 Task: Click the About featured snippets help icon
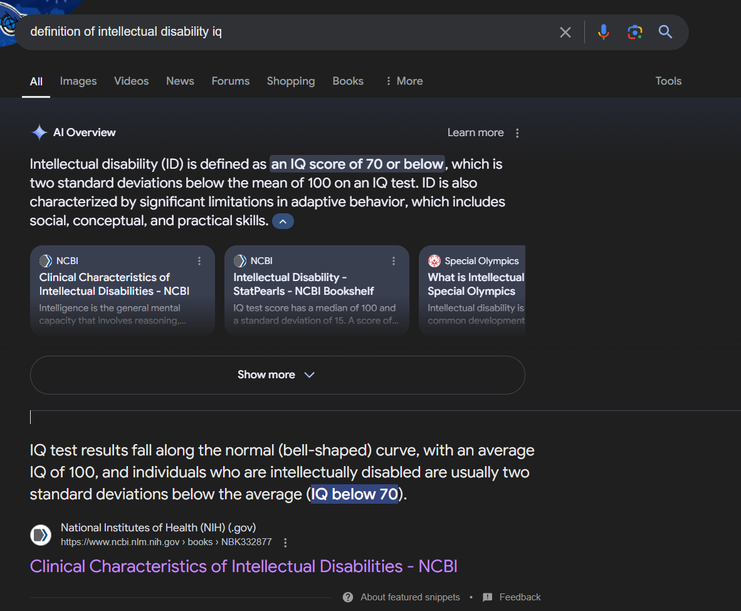click(x=348, y=597)
